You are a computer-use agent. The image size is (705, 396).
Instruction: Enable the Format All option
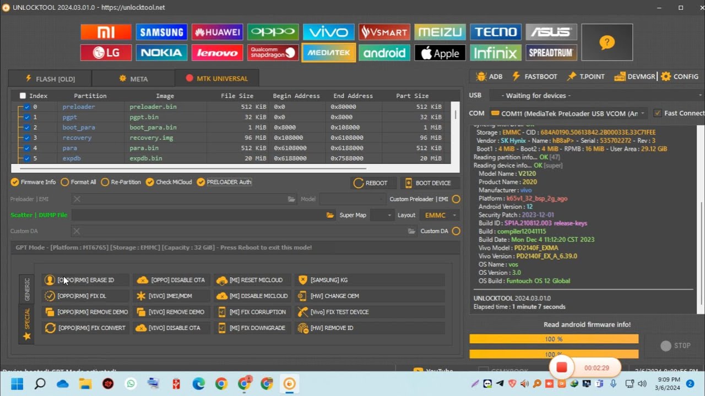coord(65,182)
